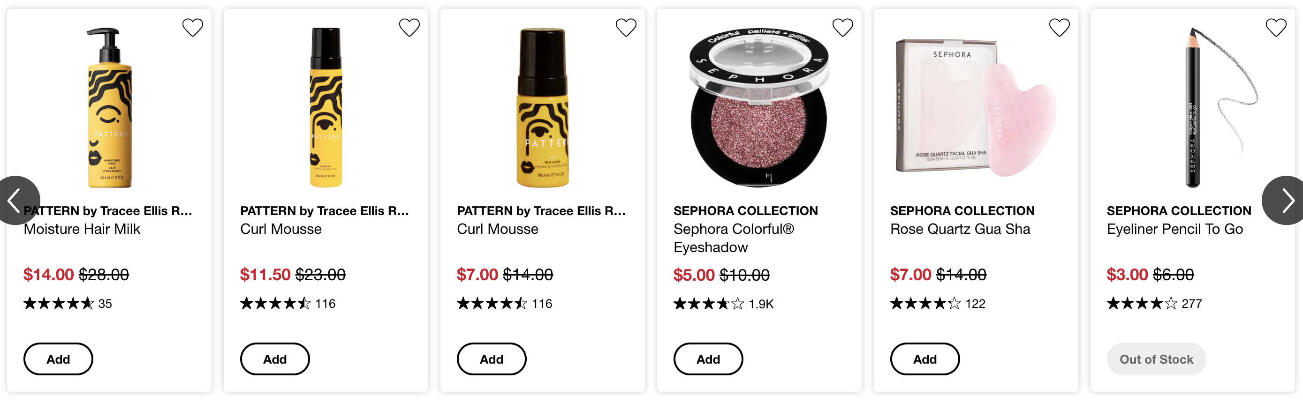Save Sephora Colorful Eyeshadow to loves
Viewport: 1303px width, 403px height.
click(842, 27)
